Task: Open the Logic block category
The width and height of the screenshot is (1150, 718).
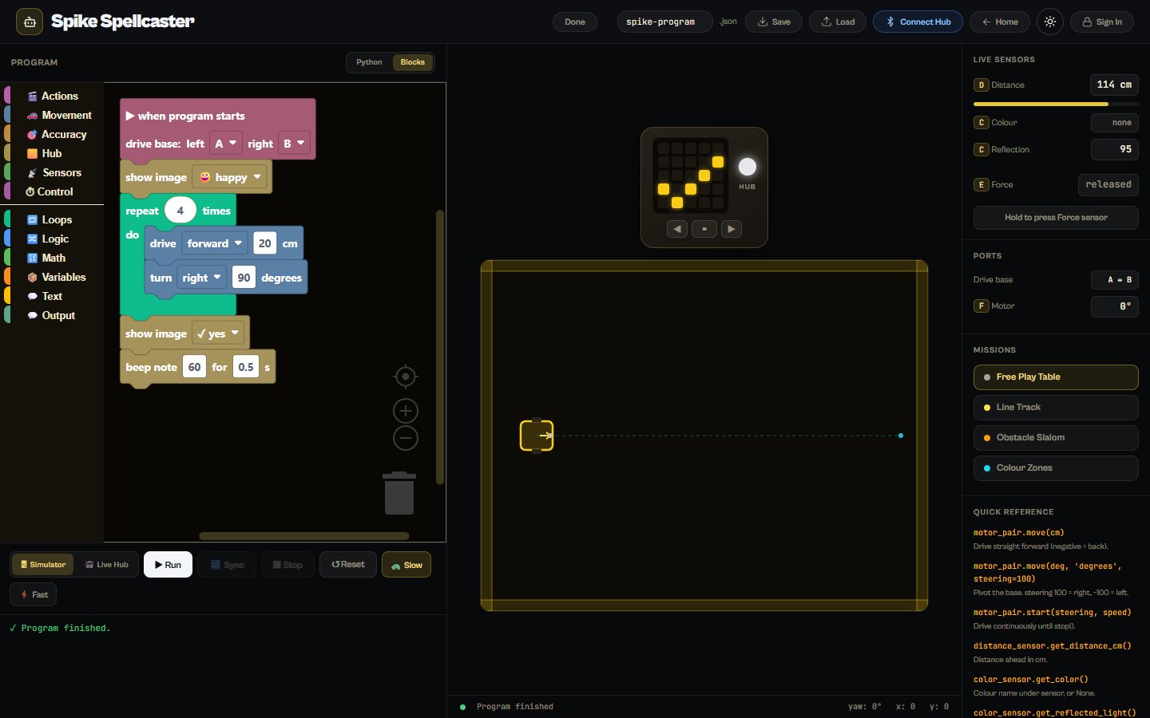Action: pos(52,239)
